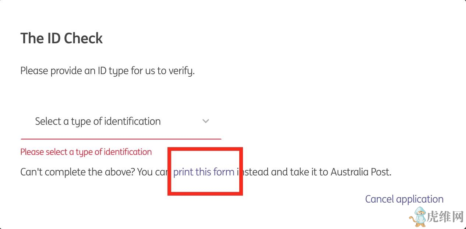Click the word 'identification' in the error message
Viewport: 466px width, 229px height.
coord(128,152)
